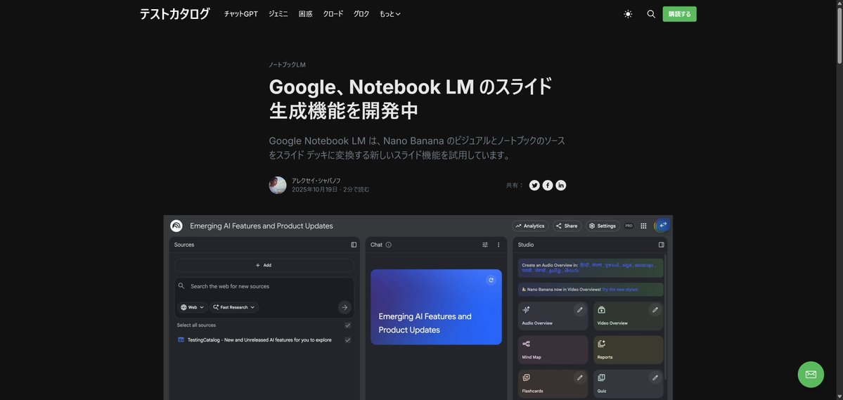Open the ジェミニ nav item

pos(278,14)
